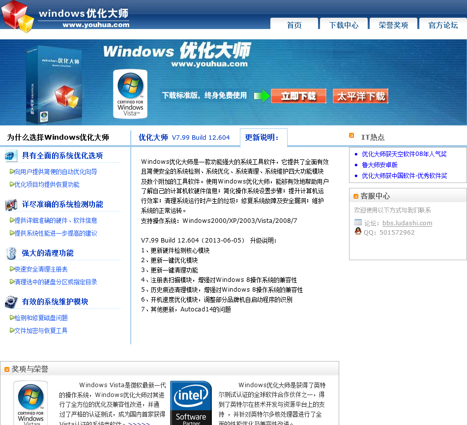Screen dimensions: 467x425
Task: Click the orange icon beside 奖项与荣誉
Action: point(7,369)
